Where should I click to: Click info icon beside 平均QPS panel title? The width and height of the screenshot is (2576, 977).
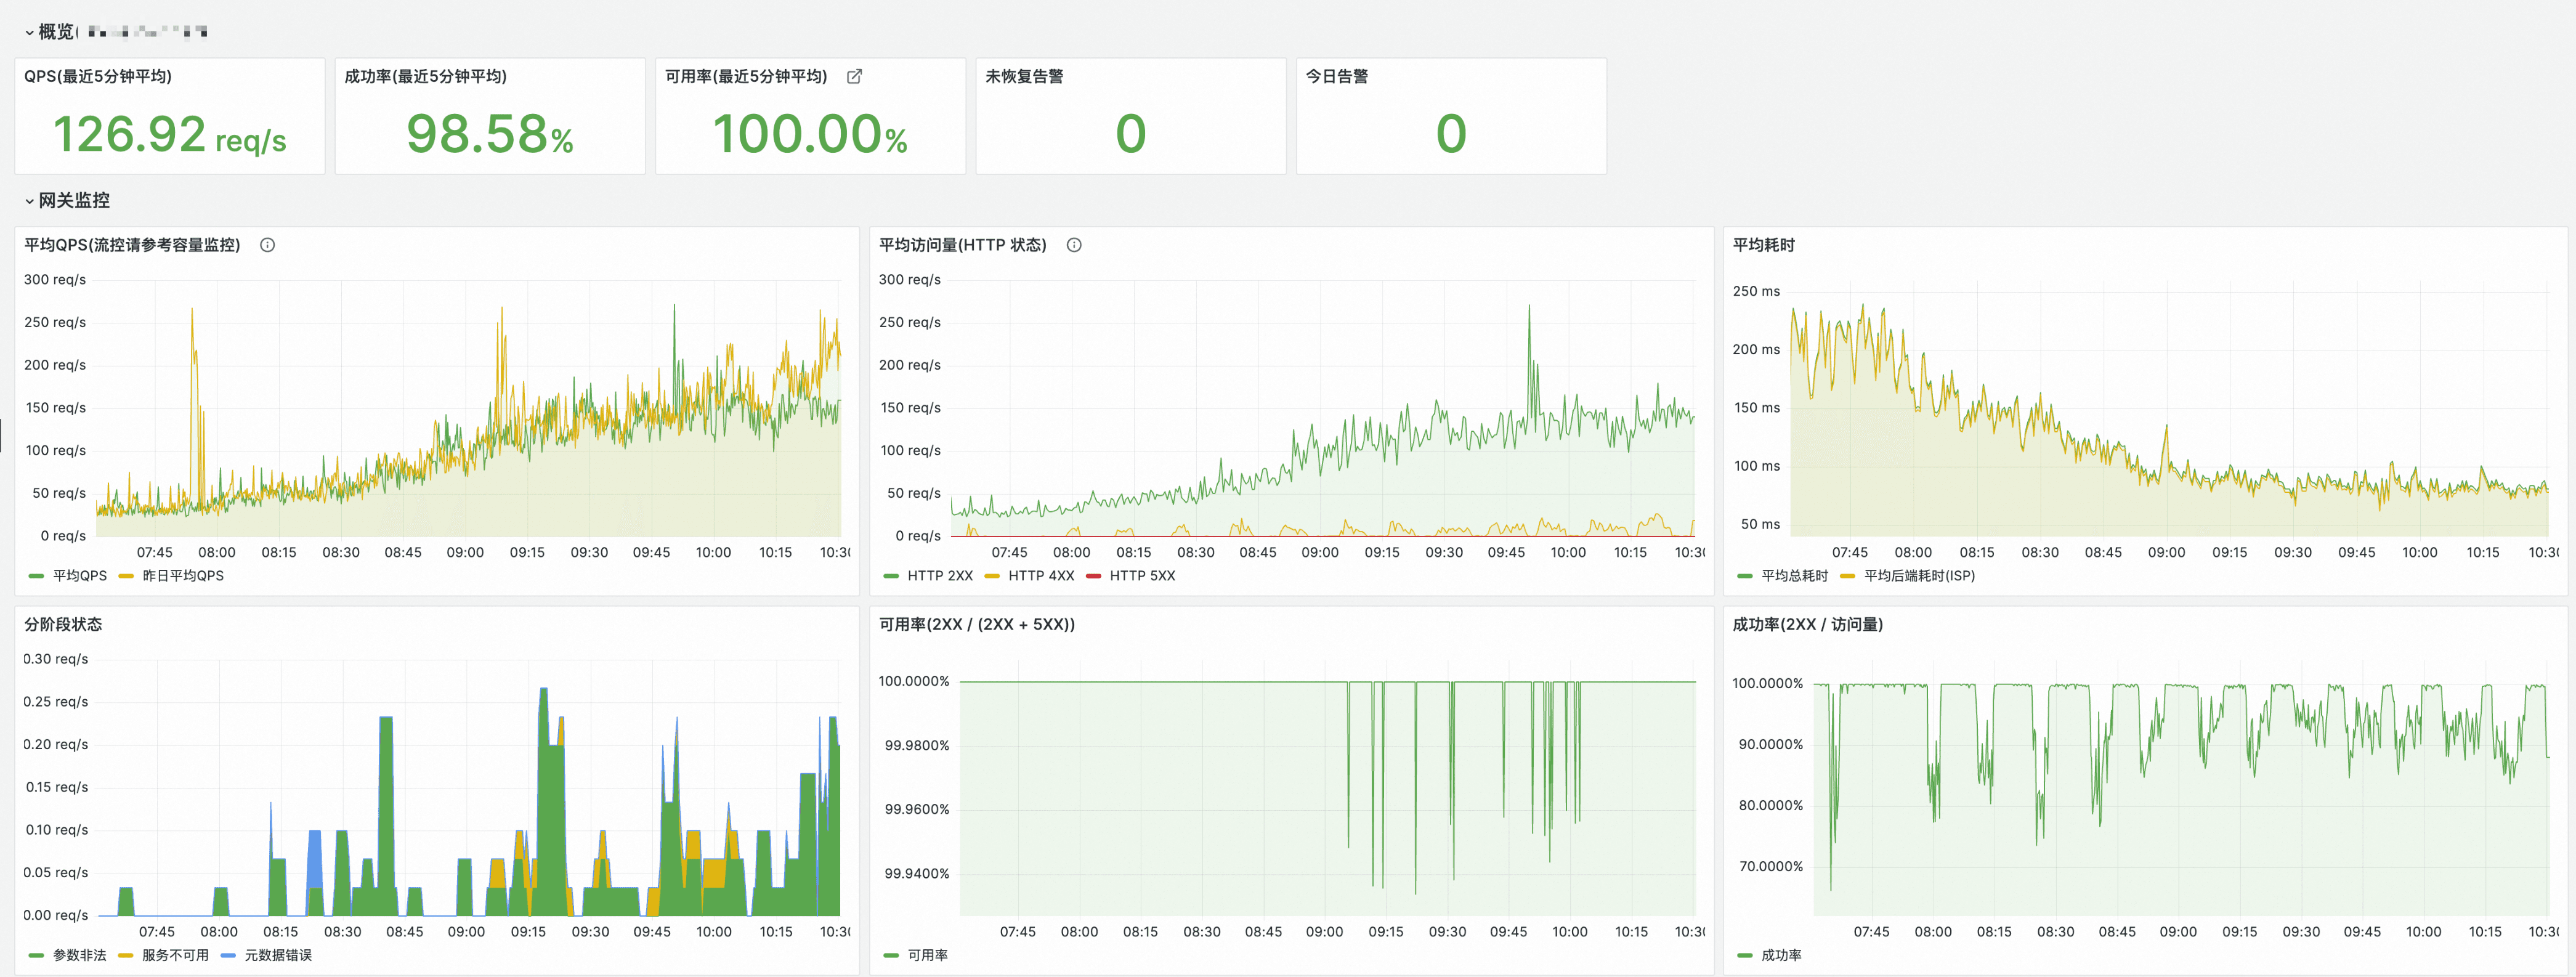point(267,245)
